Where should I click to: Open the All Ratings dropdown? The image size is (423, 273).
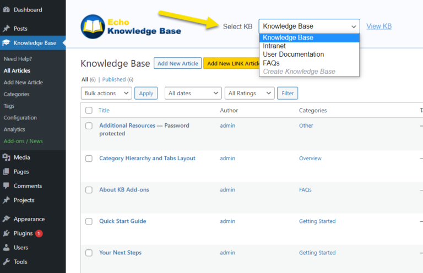[249, 94]
